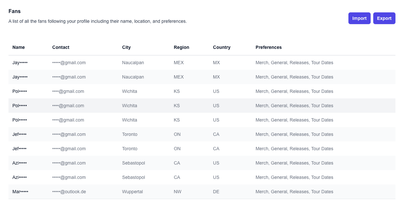This screenshot has width=401, height=203.
Task: Sort the table by the Country column header
Action: coord(221,47)
